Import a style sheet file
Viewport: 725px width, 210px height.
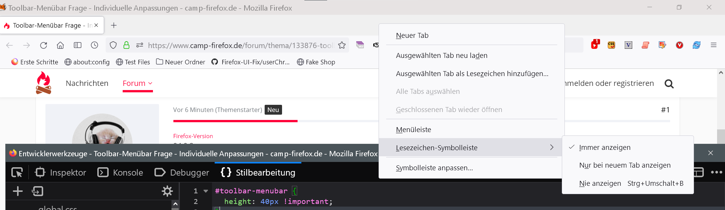37,191
